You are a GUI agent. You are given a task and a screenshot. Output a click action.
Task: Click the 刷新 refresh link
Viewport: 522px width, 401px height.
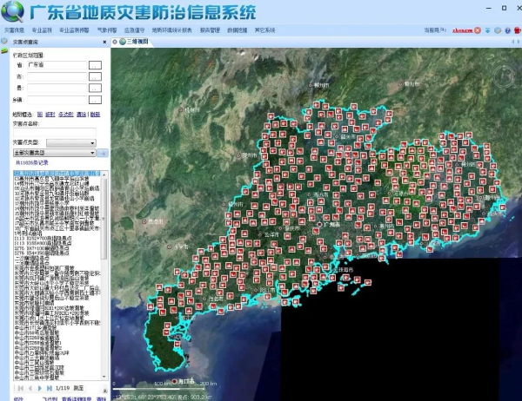point(95,115)
